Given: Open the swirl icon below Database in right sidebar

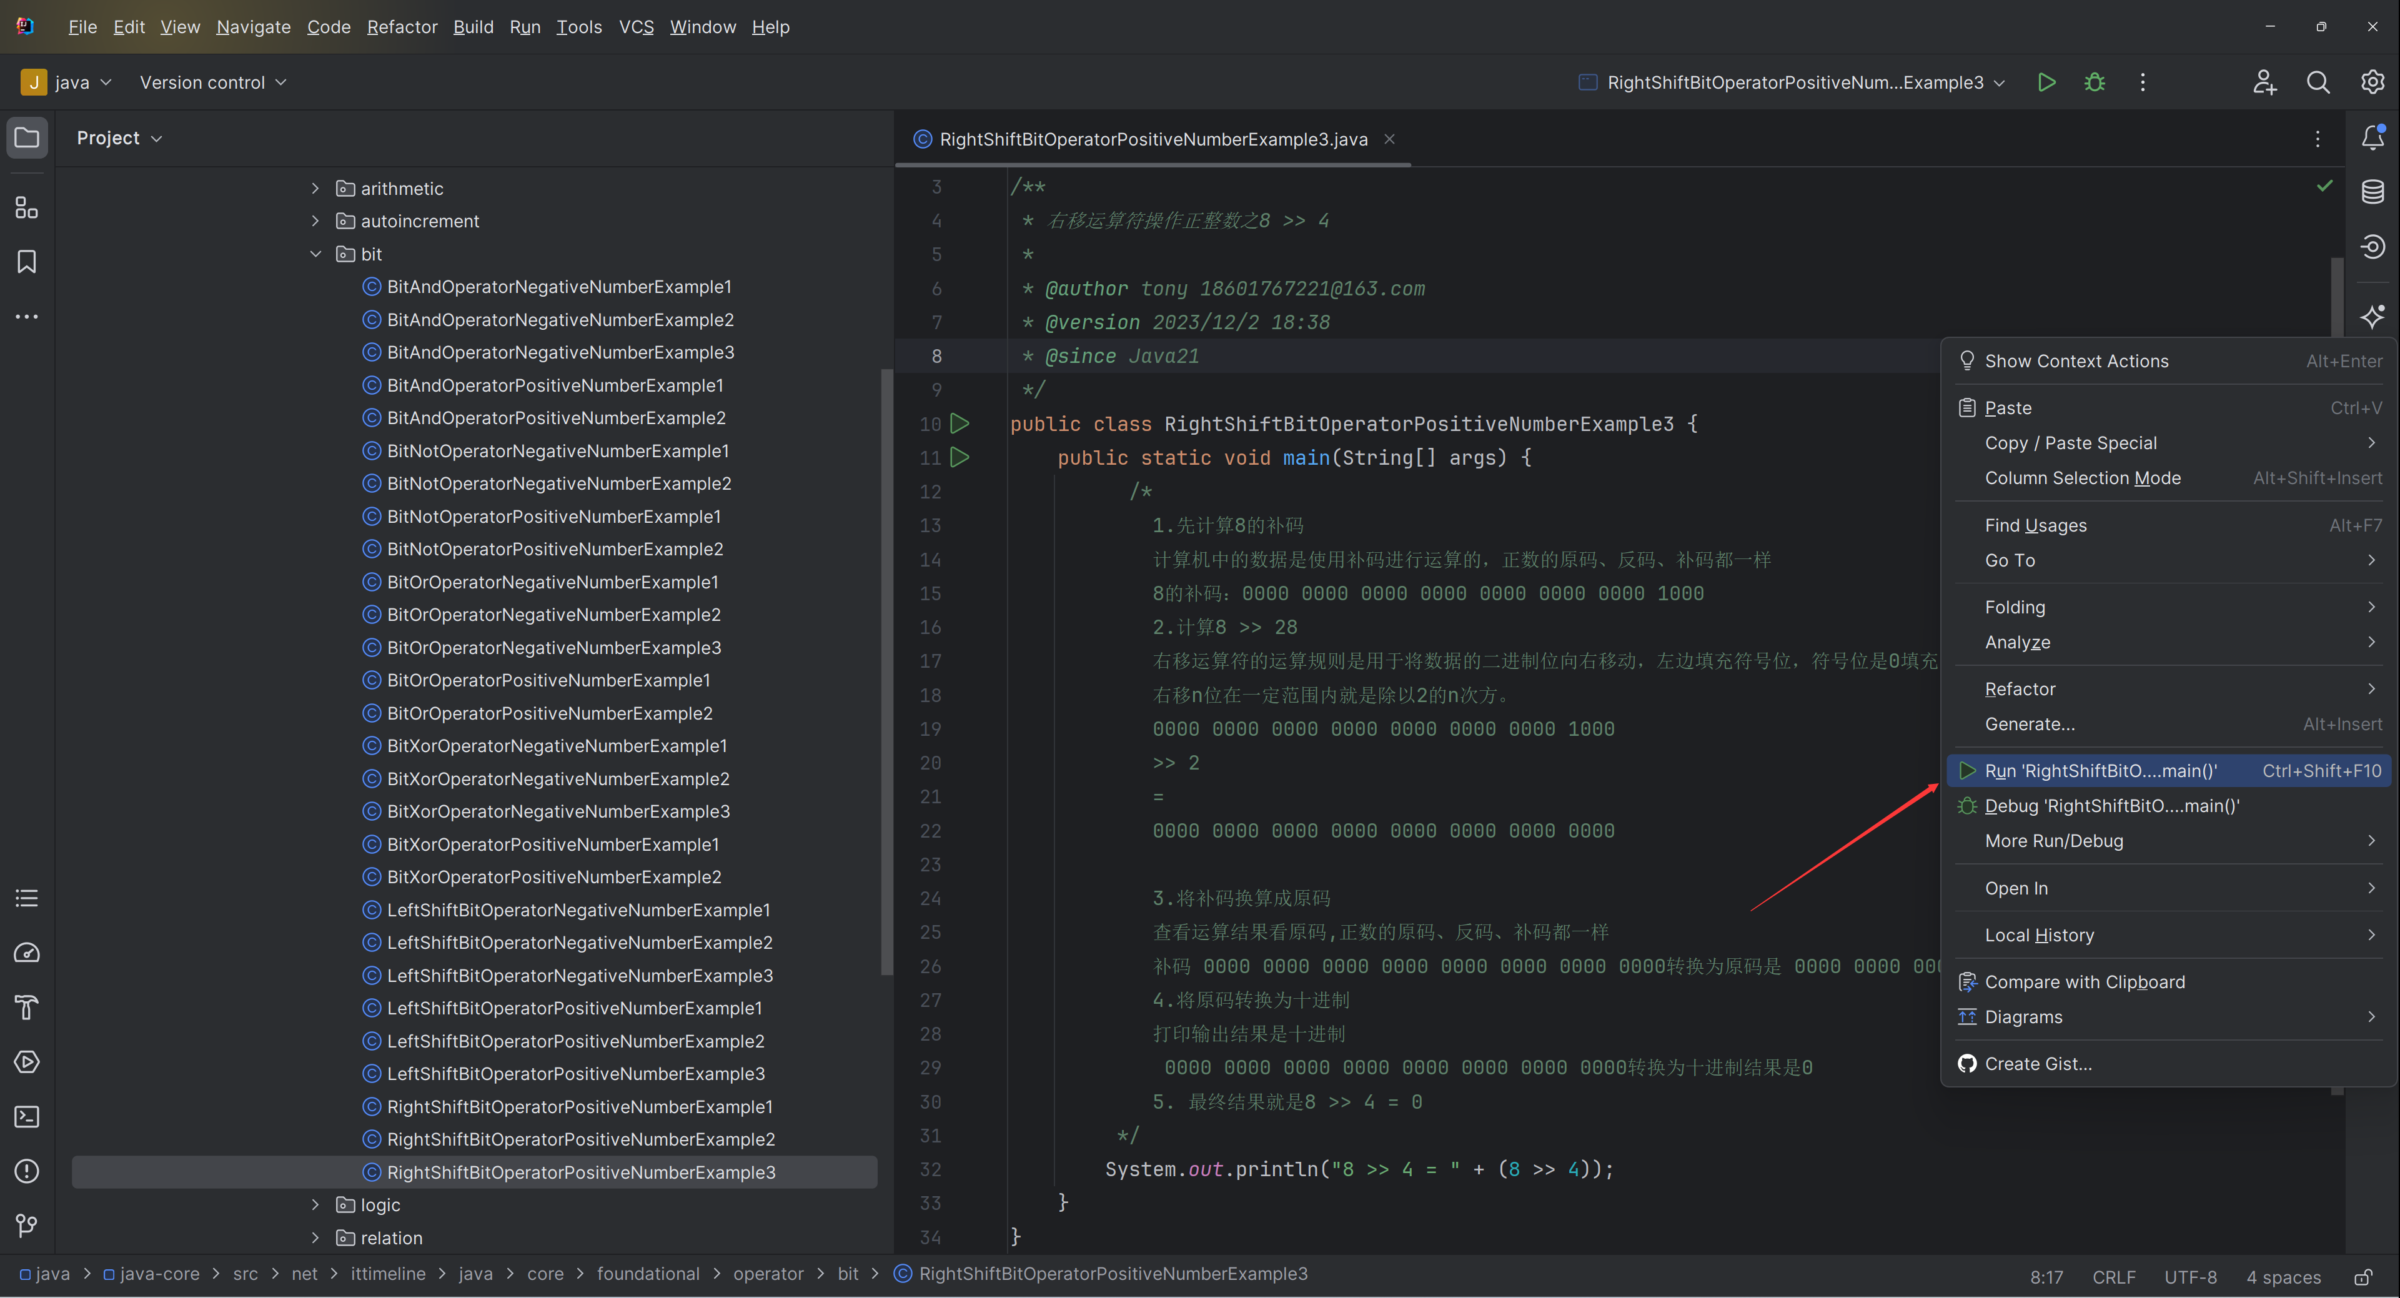Looking at the screenshot, I should [2372, 247].
